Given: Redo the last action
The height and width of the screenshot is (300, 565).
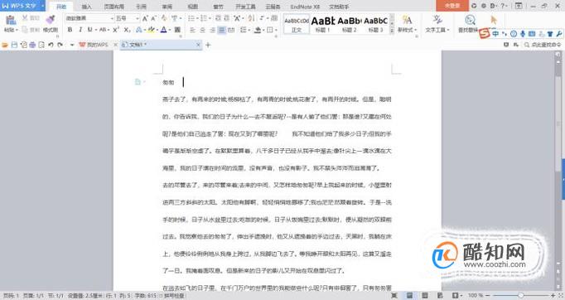Looking at the screenshot, I should point(60,45).
